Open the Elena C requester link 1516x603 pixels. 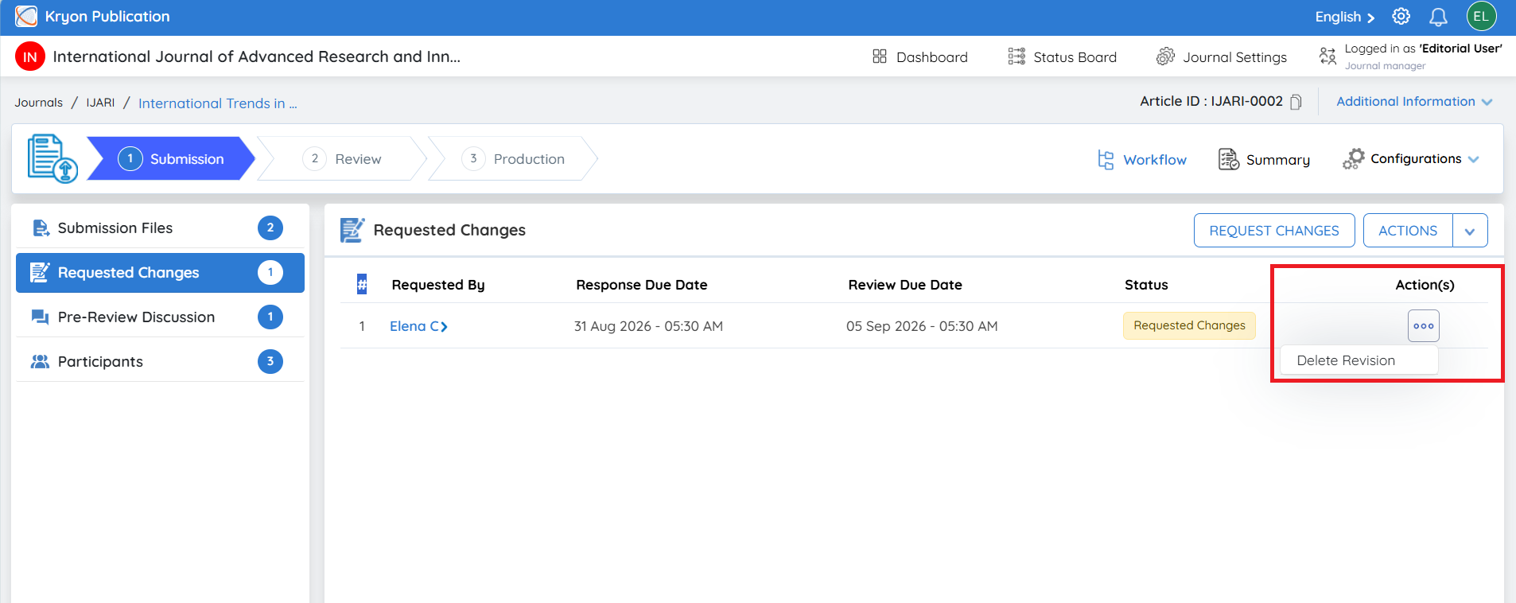tap(418, 326)
